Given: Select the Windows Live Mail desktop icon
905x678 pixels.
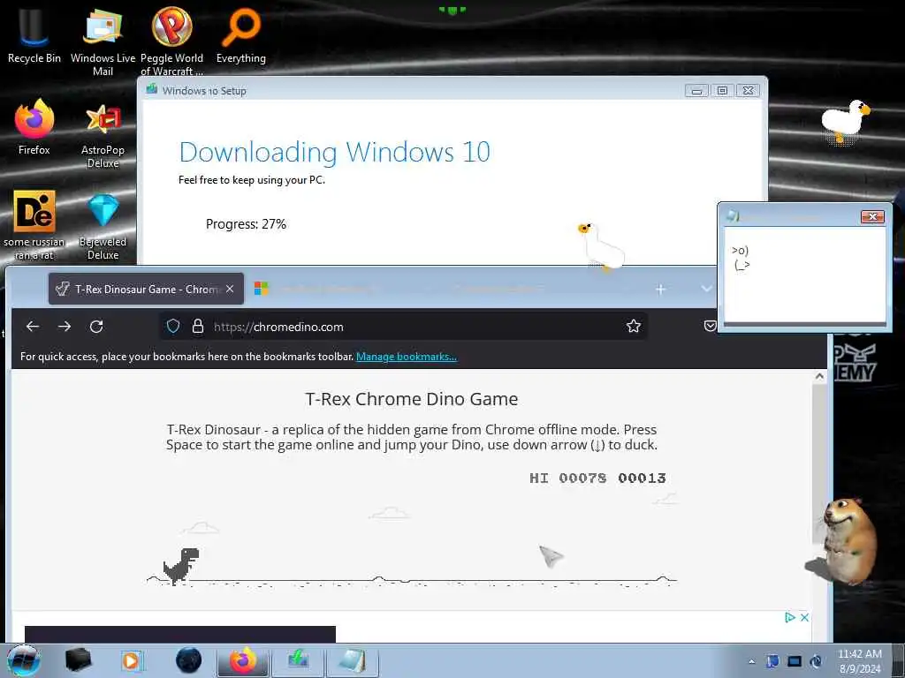Looking at the screenshot, I should click(103, 41).
